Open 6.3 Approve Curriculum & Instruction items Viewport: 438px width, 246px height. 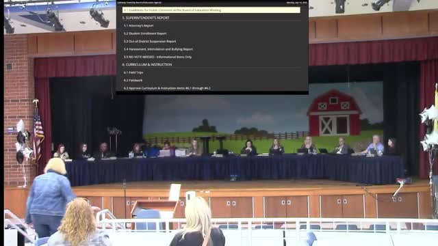click(x=167, y=88)
